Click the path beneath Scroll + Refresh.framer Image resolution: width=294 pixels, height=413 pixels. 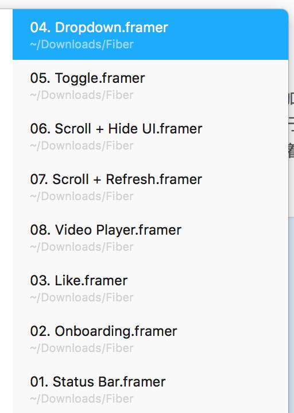82,196
